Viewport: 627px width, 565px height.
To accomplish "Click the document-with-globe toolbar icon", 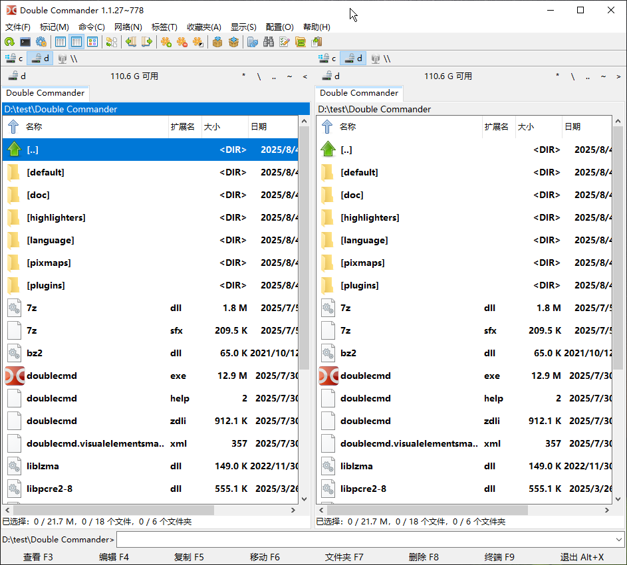I will pos(252,42).
